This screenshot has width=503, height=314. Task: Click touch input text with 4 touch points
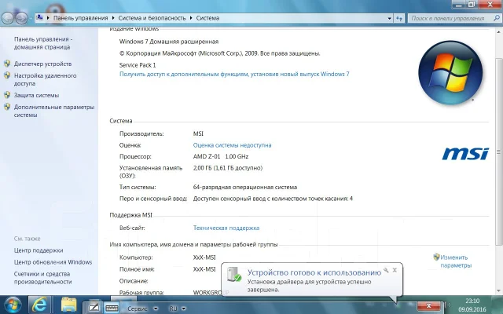pos(273,199)
